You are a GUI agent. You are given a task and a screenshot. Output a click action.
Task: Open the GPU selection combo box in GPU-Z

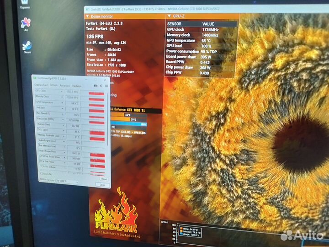59,181
